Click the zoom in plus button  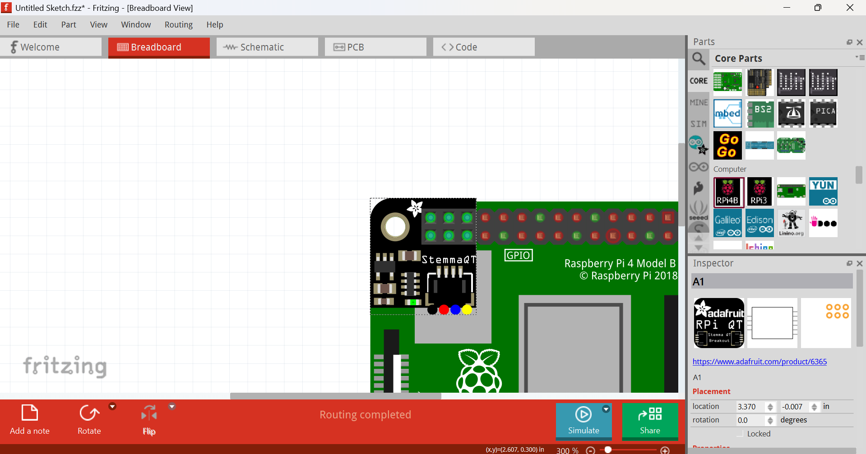(665, 450)
